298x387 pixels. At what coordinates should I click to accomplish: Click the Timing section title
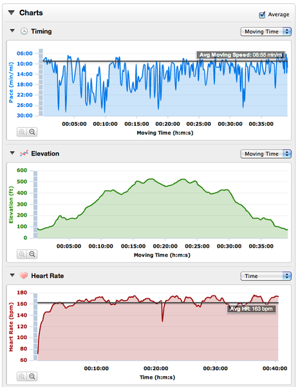click(x=41, y=32)
